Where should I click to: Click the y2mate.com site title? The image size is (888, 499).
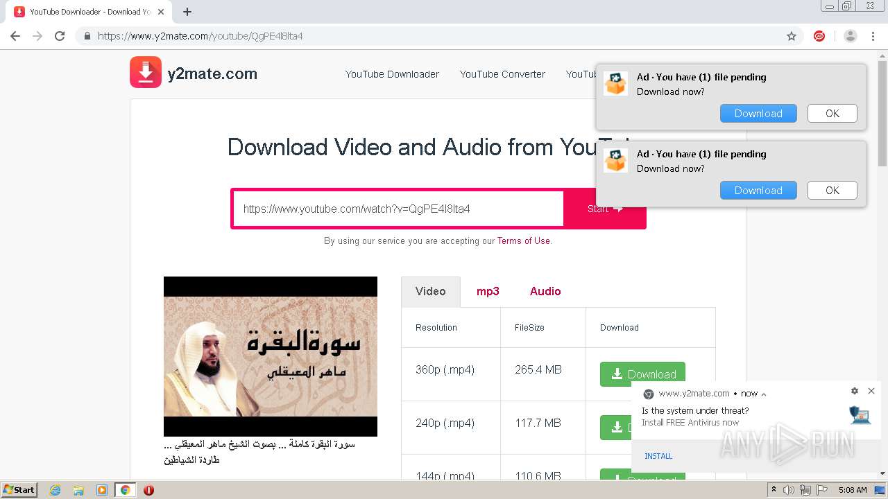(212, 73)
